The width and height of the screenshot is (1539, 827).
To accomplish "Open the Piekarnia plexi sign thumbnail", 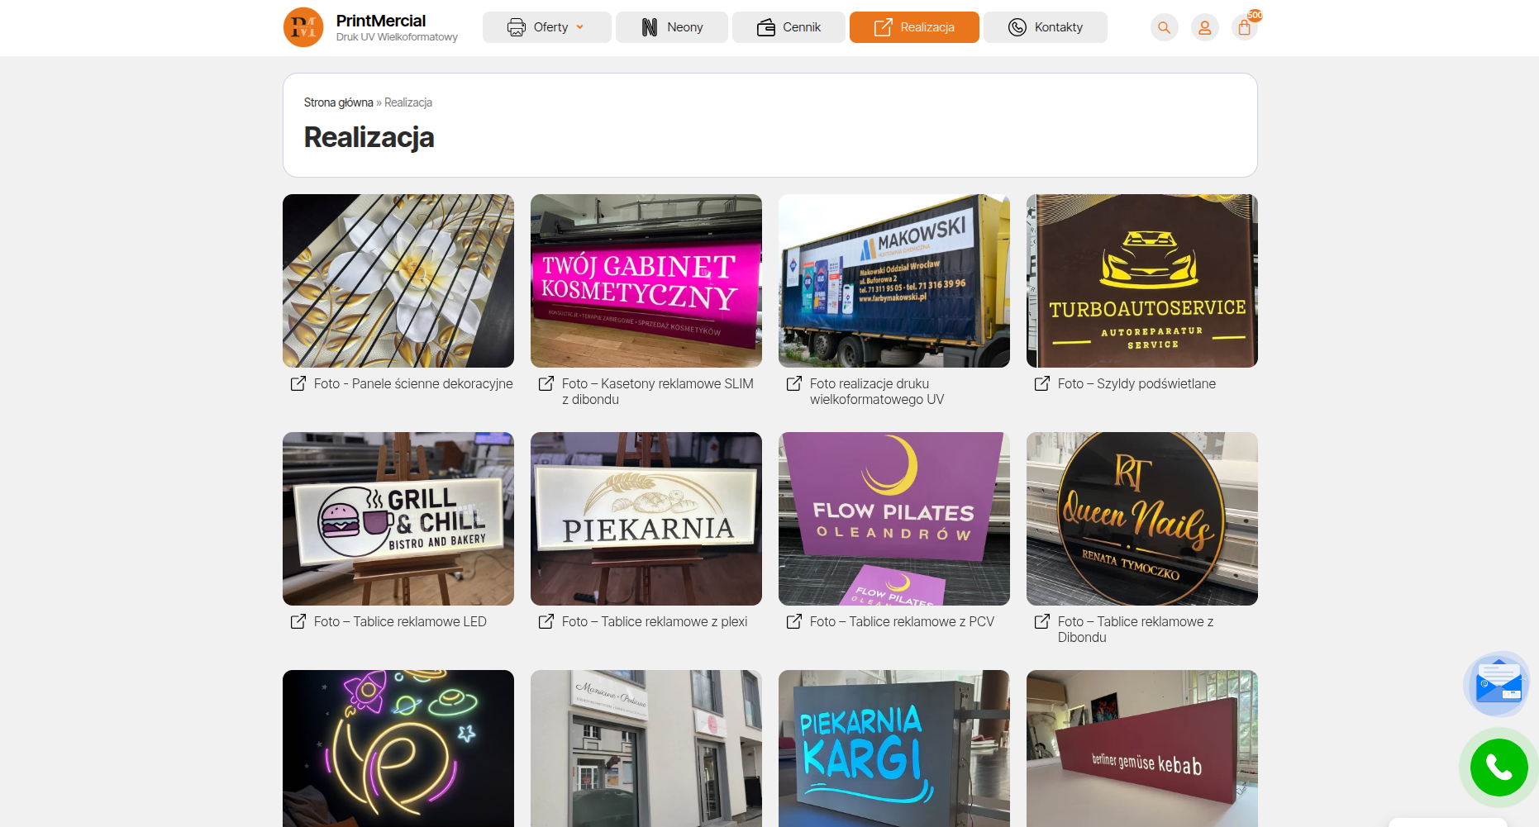I will (x=646, y=519).
